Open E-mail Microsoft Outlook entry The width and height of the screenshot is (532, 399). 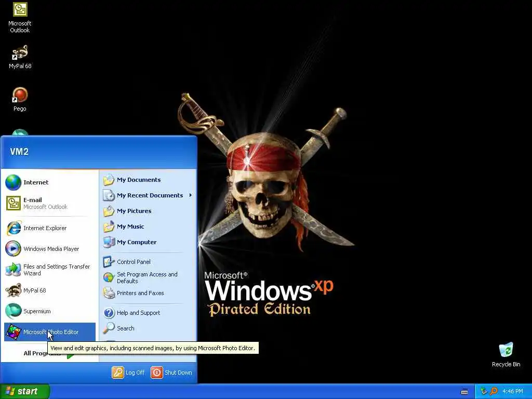50,203
